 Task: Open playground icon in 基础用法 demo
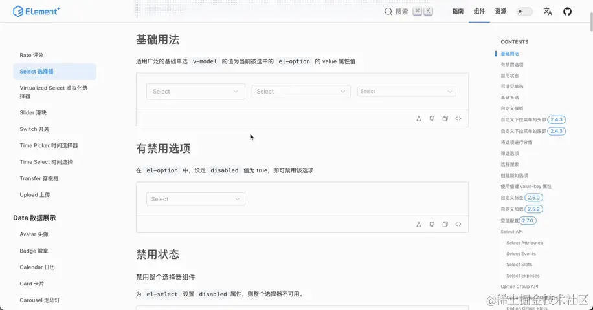point(419,118)
